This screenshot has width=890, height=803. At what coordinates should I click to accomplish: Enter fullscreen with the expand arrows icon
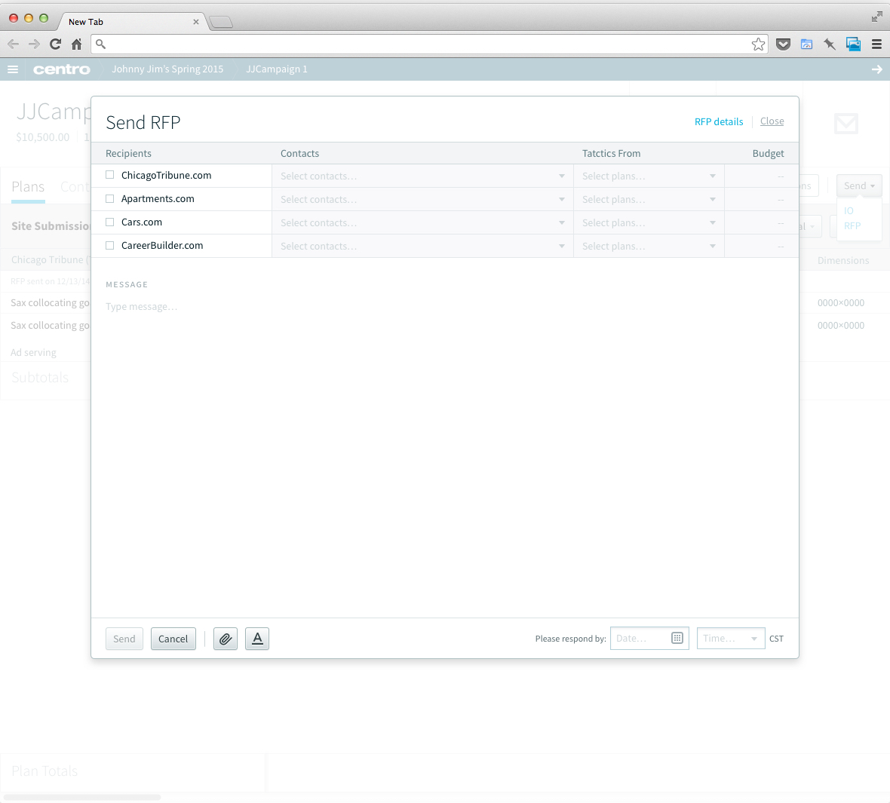point(877,17)
